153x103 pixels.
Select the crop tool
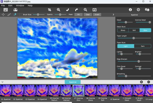coord(49,10)
